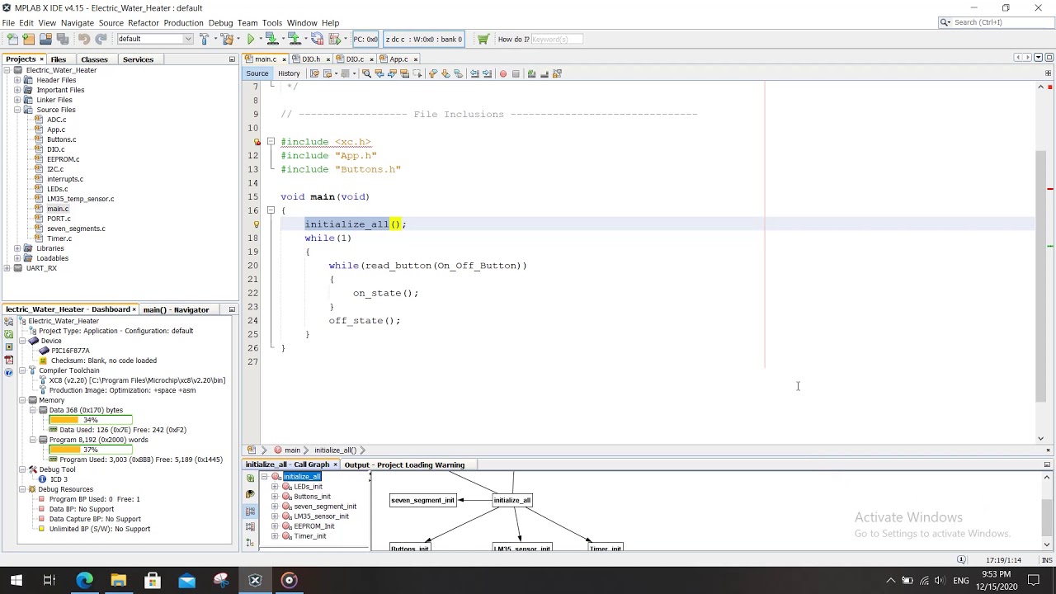Expand the Header Files folder
This screenshot has height=594, width=1056.
(17, 80)
